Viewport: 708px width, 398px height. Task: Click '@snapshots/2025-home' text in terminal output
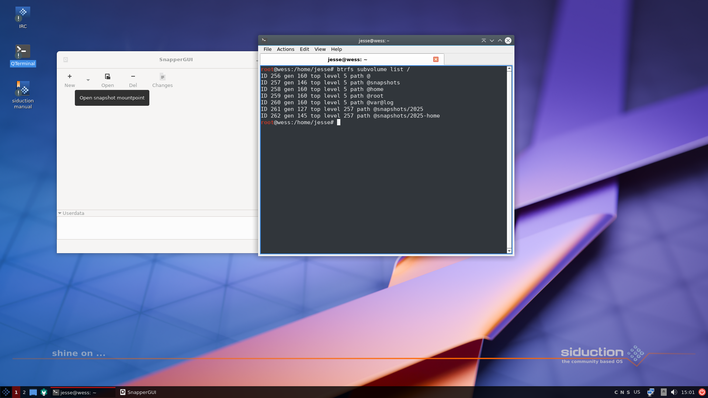point(406,116)
